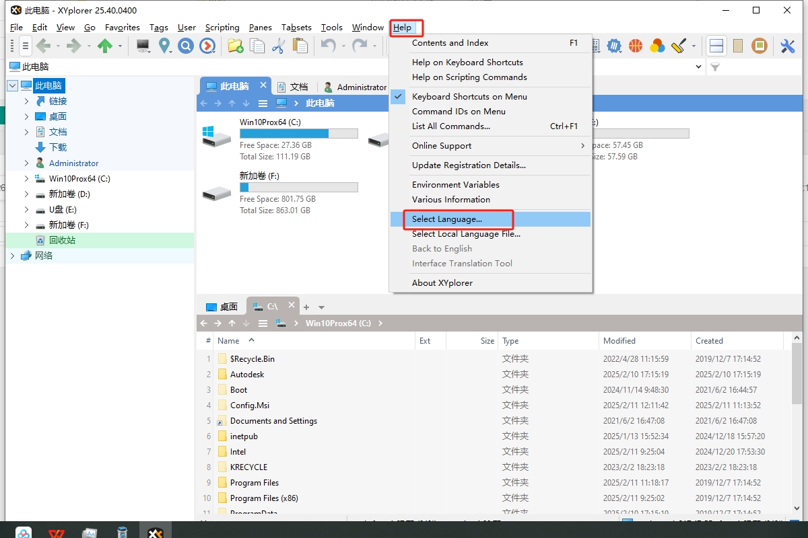Click the Forward arrow in the main toolbar

(73, 46)
